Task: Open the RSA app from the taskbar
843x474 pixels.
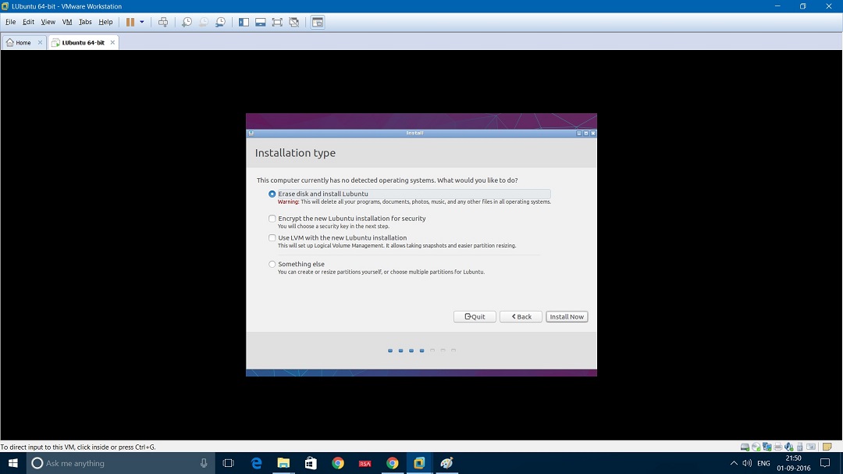Action: coord(365,463)
